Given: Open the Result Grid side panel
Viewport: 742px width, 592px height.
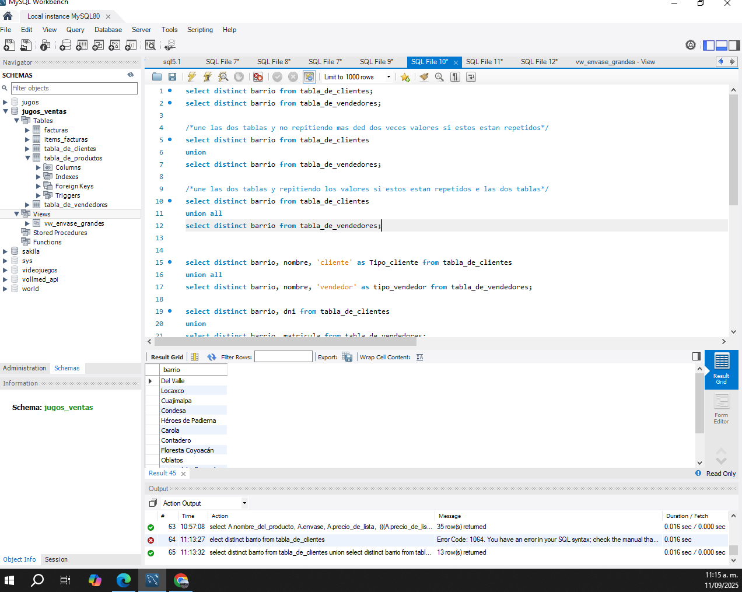Looking at the screenshot, I should [x=722, y=369].
